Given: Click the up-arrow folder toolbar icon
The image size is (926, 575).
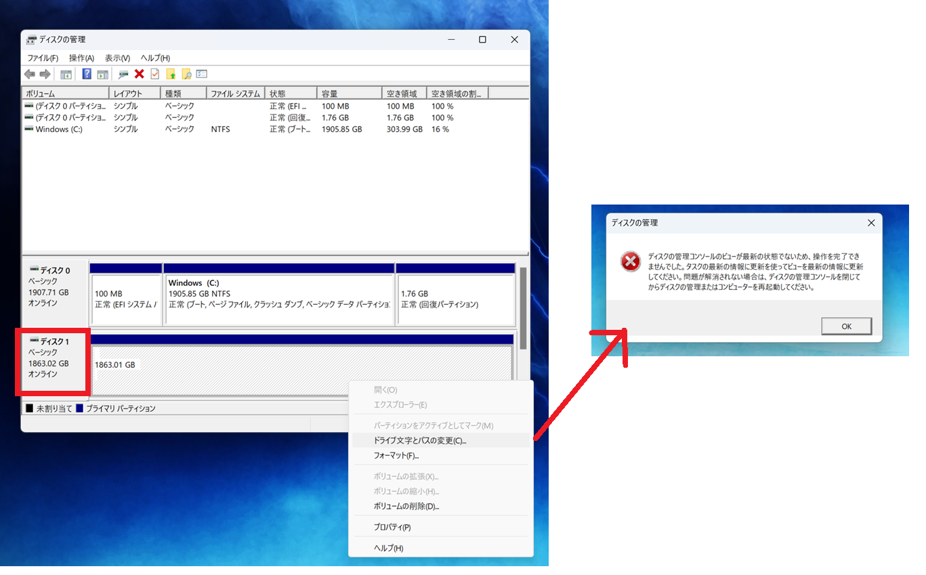Looking at the screenshot, I should [170, 73].
